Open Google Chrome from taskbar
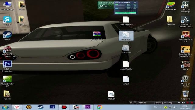195x110 pixels. click(100, 107)
